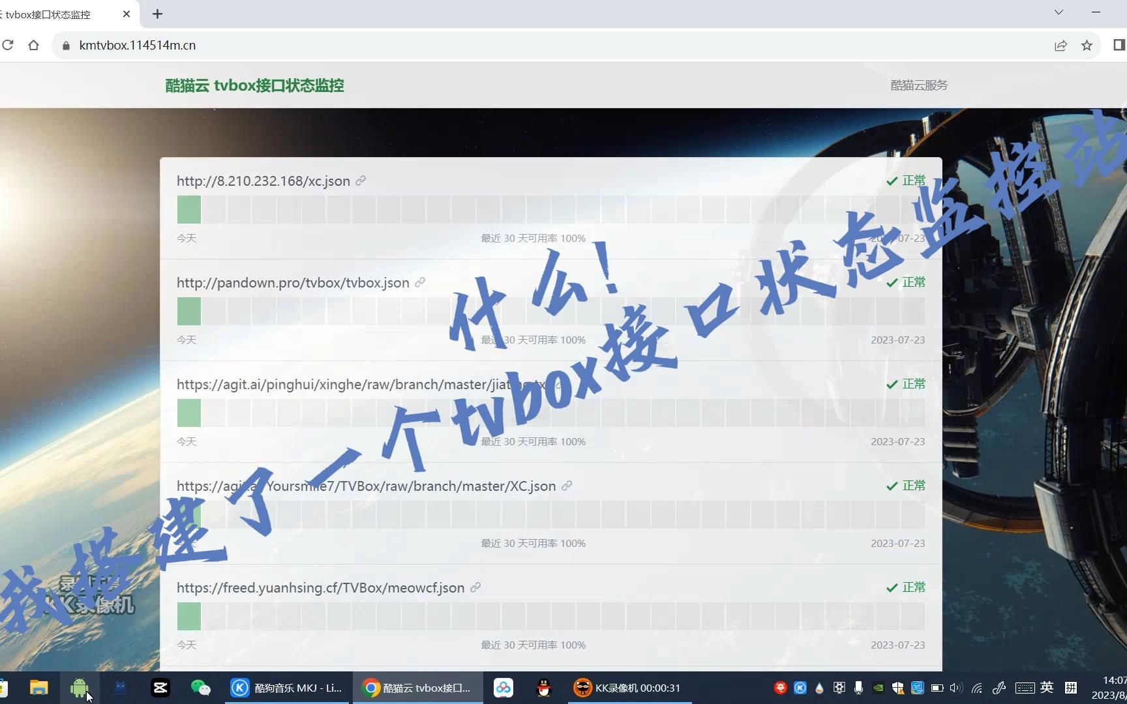Image resolution: width=1127 pixels, height=704 pixels.
Task: Toggle the 拼 IME mode indicator
Action: pyautogui.click(x=1071, y=687)
